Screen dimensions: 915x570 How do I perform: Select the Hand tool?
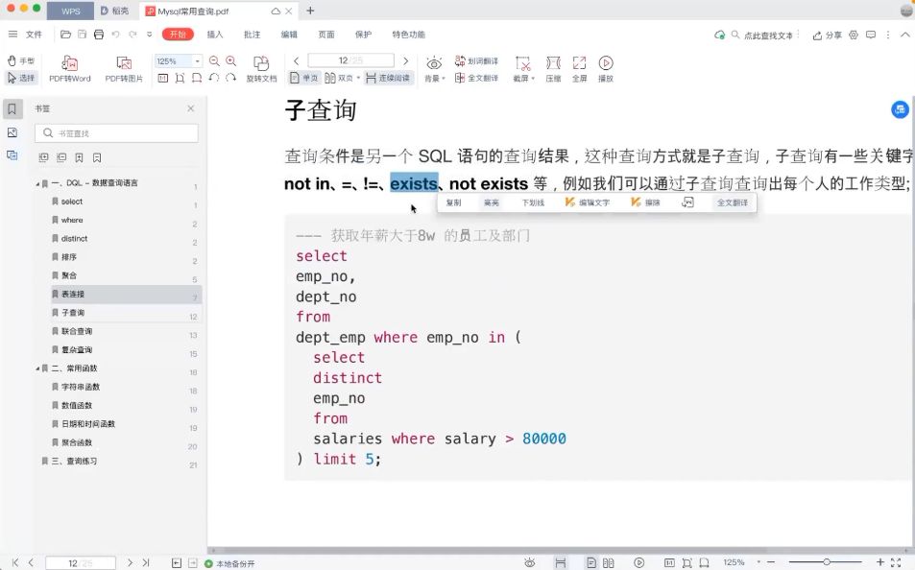pos(20,60)
